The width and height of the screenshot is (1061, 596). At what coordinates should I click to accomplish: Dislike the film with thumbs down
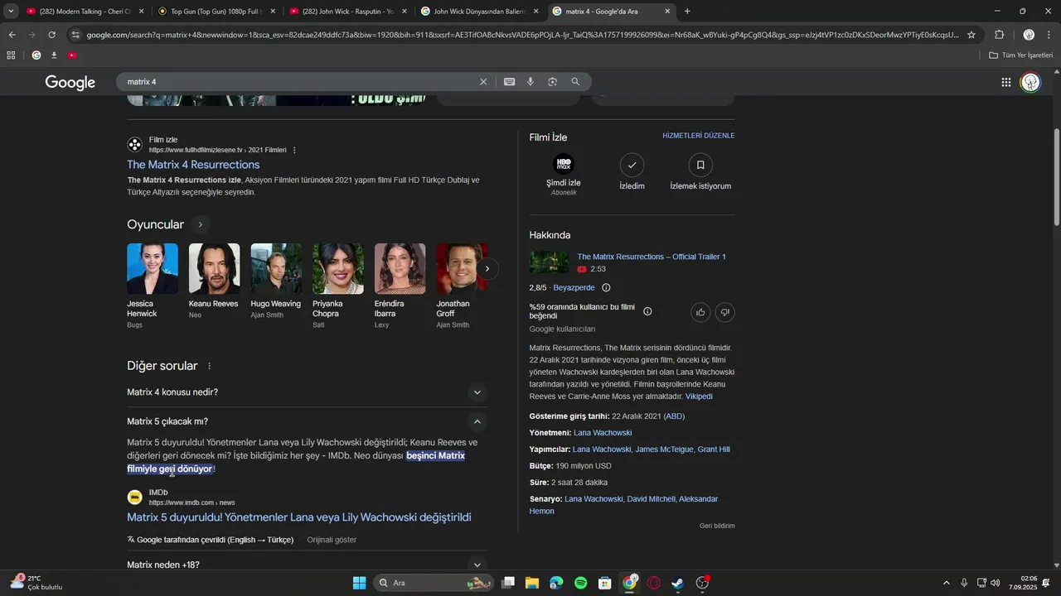click(x=725, y=312)
